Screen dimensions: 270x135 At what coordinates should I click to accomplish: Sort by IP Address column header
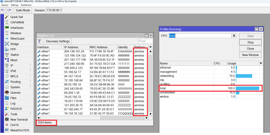coord(76,47)
